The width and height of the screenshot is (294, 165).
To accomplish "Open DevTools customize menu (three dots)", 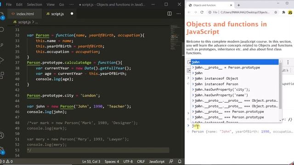I will pyautogui.click(x=288, y=62).
